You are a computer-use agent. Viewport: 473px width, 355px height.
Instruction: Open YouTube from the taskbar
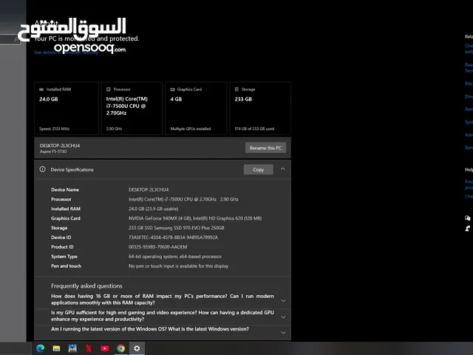pos(105,348)
